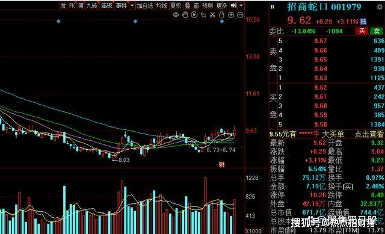
Task: Open the 复权 adjustment option
Action: click(176, 5)
